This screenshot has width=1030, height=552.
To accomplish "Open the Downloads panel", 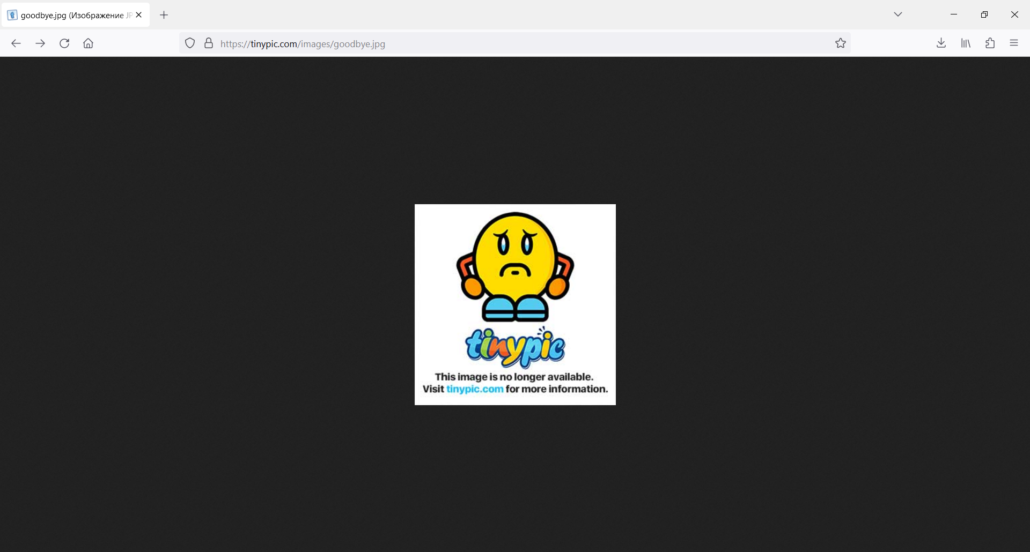I will click(x=941, y=43).
